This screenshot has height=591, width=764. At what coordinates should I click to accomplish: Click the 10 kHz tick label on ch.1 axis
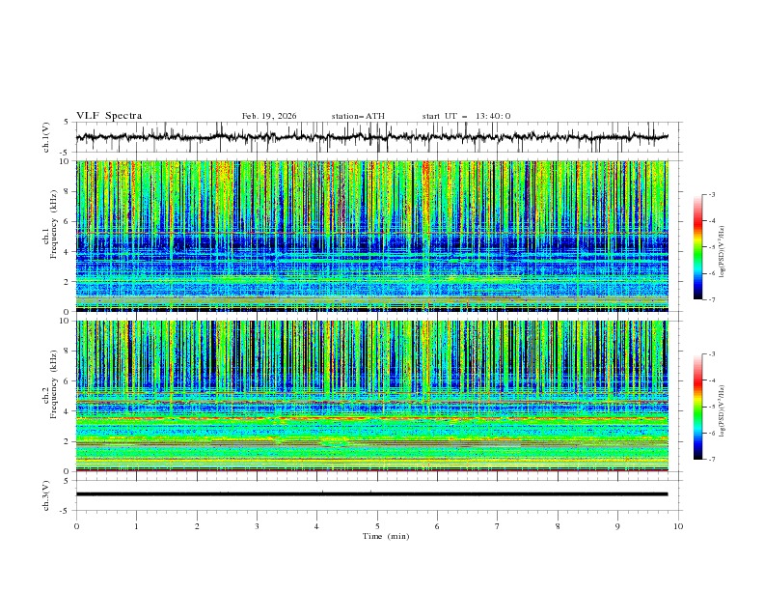(66, 161)
